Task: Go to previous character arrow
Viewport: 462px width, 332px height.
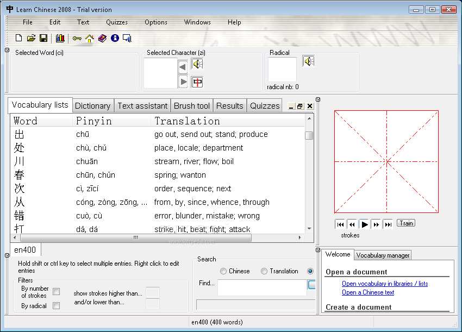Action: [x=183, y=67]
